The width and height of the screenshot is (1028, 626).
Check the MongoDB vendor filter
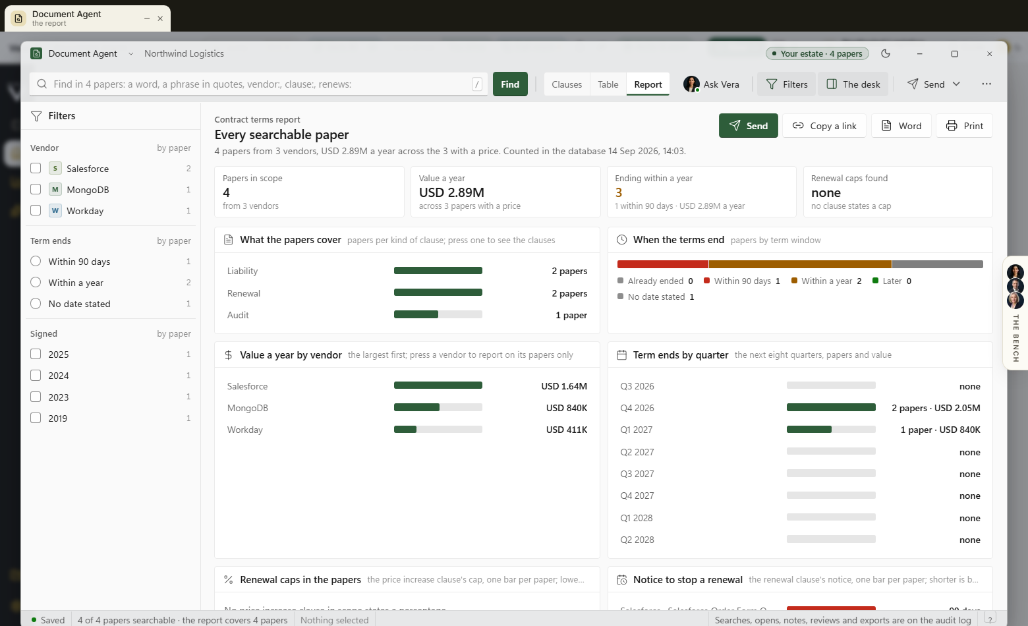pyautogui.click(x=36, y=189)
